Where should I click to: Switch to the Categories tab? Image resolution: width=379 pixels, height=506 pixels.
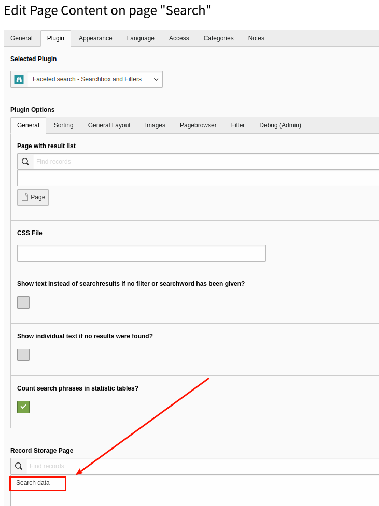(218, 38)
